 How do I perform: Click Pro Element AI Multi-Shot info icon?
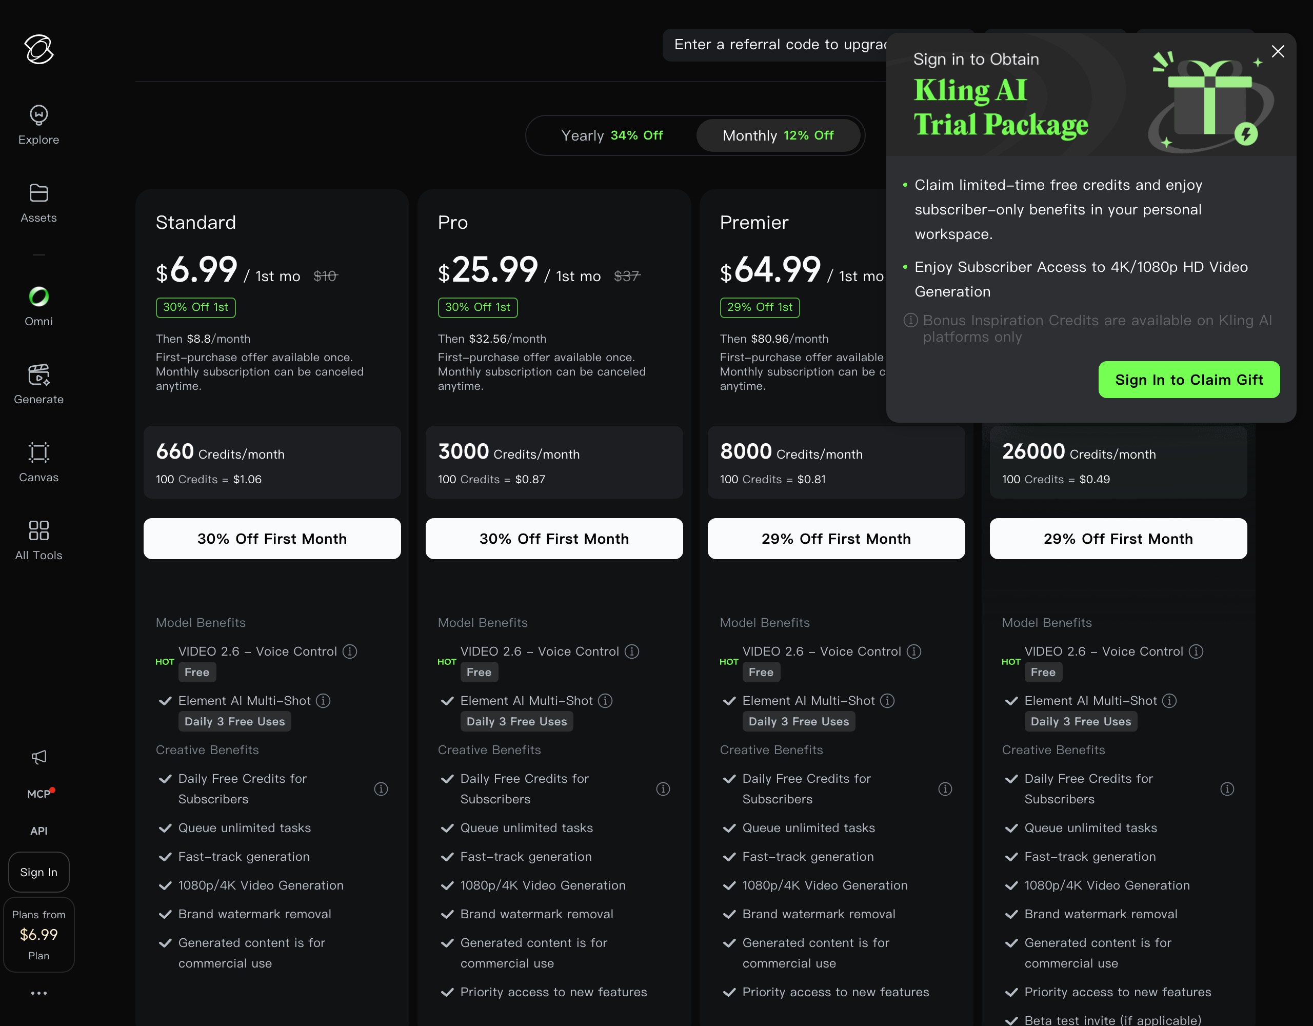(x=605, y=701)
